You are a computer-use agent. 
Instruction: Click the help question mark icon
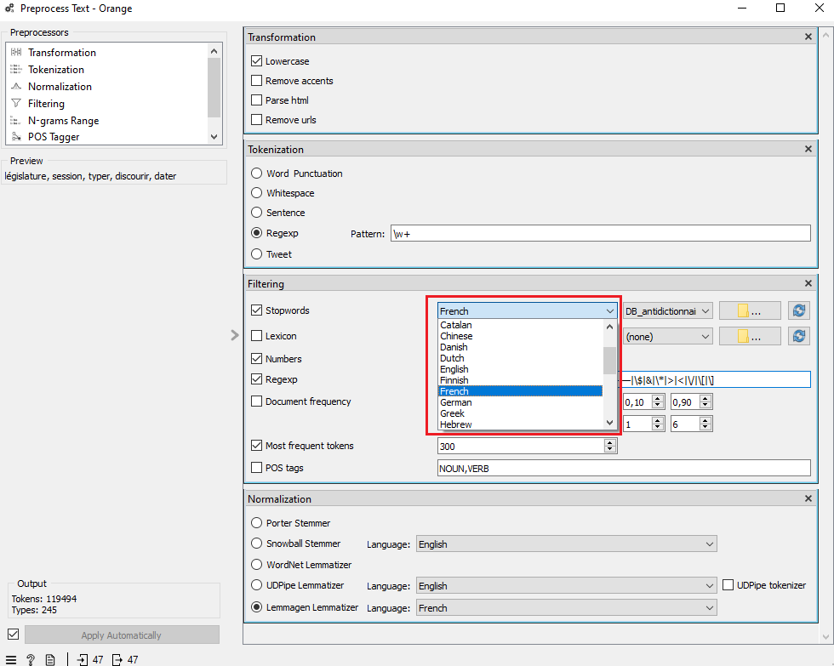coord(31,659)
